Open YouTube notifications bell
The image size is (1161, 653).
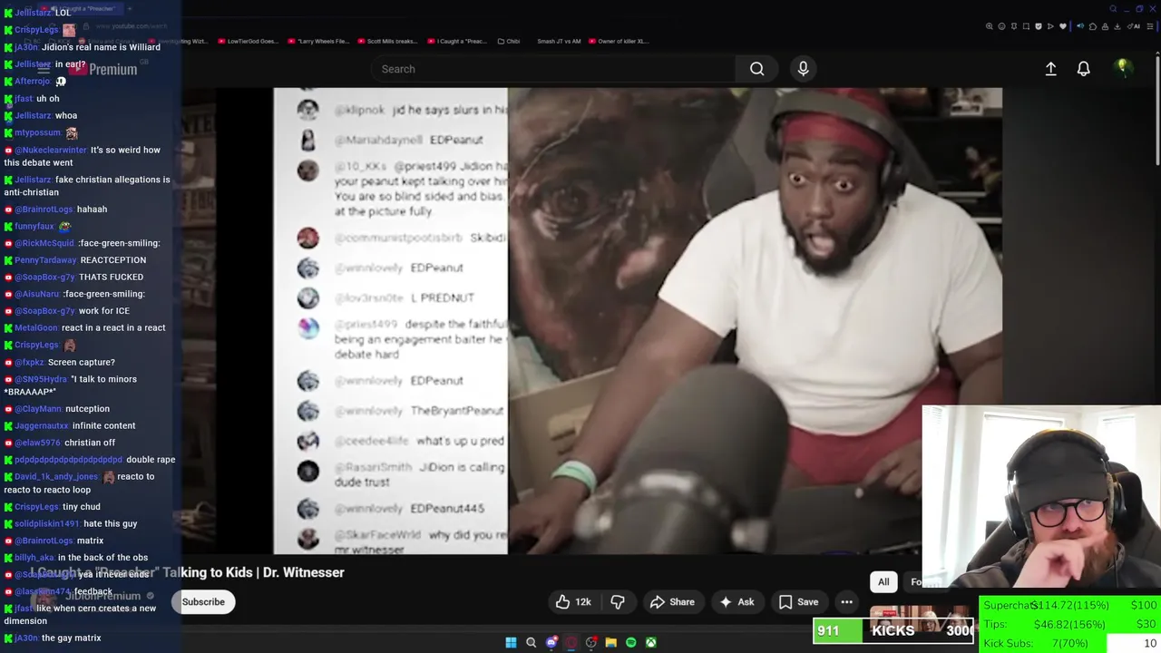click(1083, 69)
